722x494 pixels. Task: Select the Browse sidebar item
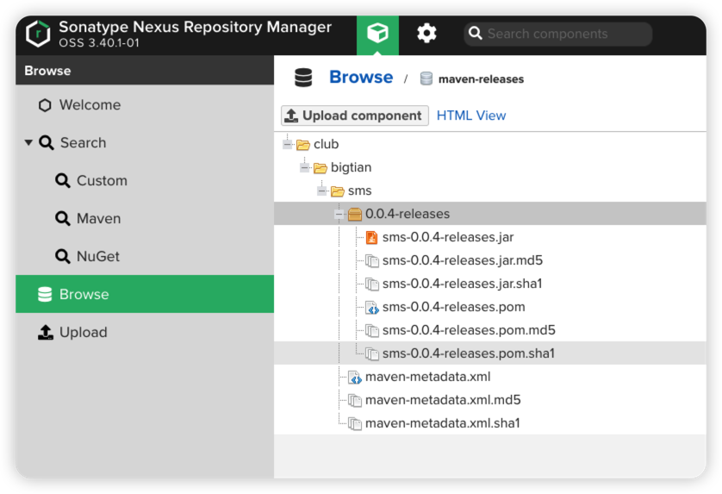pos(145,294)
